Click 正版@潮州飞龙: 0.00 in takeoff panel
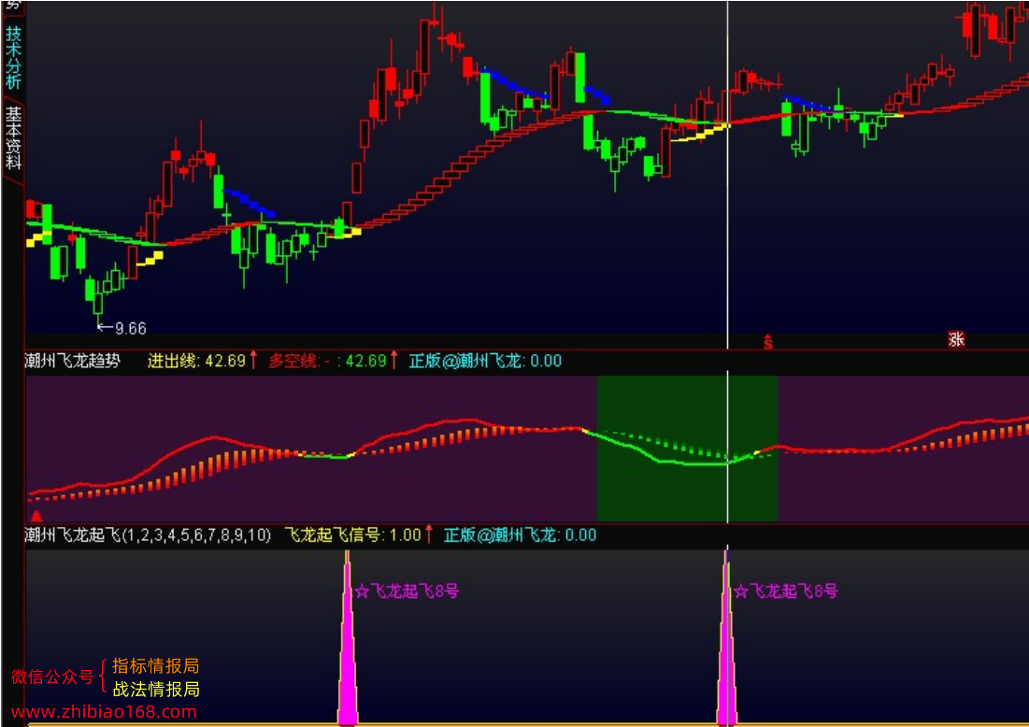 520,535
